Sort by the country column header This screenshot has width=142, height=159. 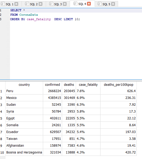(24, 84)
